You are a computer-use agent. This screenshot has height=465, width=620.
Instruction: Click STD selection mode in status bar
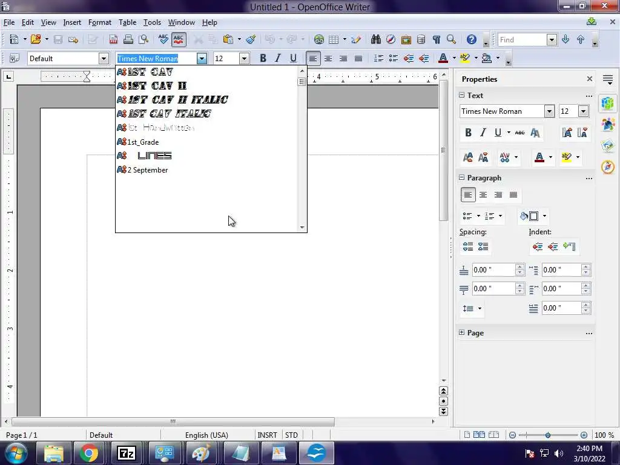click(x=291, y=435)
